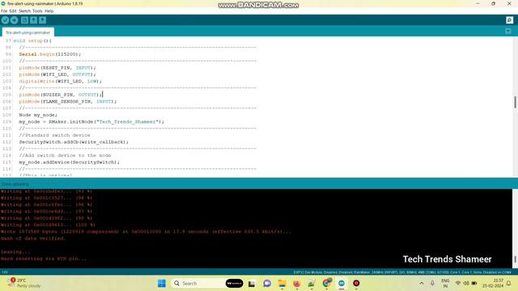Open the Help menu
Screen dimensions: 518x291
pos(49,11)
